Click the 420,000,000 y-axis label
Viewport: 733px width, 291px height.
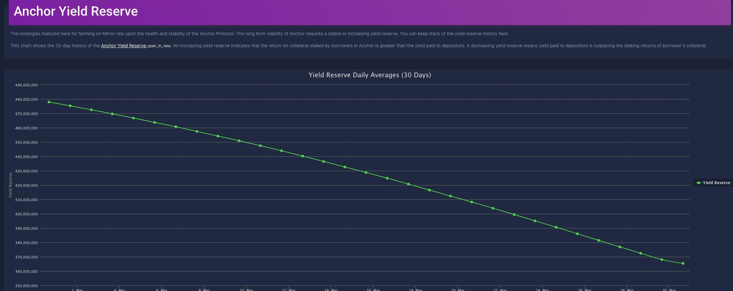point(26,185)
